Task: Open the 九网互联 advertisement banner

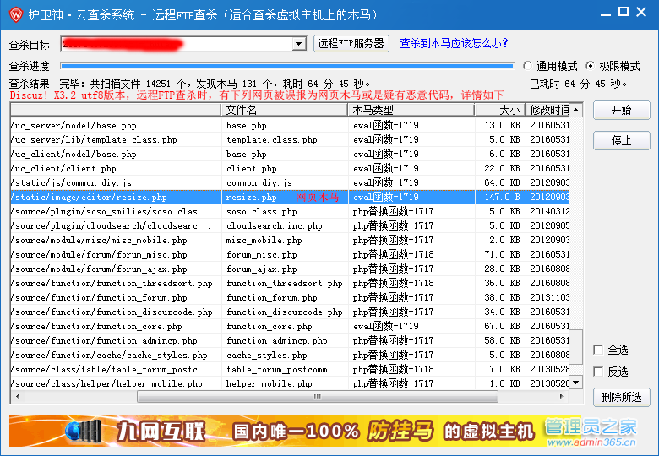Action: click(296, 431)
